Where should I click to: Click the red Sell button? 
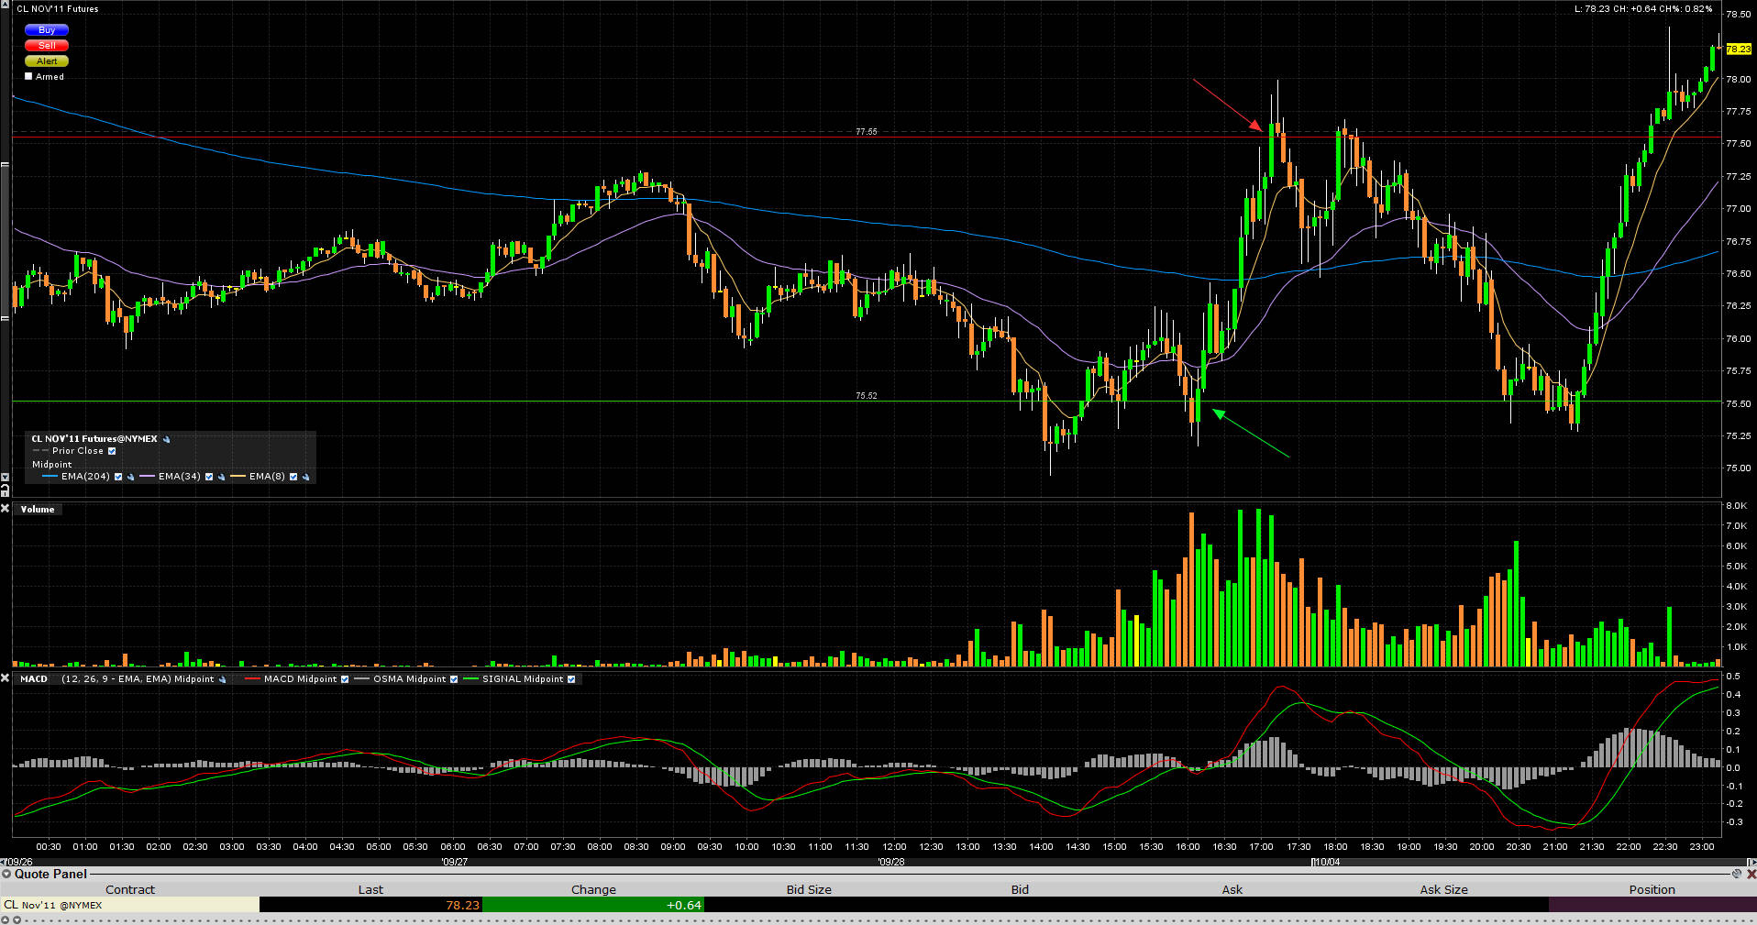click(x=47, y=46)
